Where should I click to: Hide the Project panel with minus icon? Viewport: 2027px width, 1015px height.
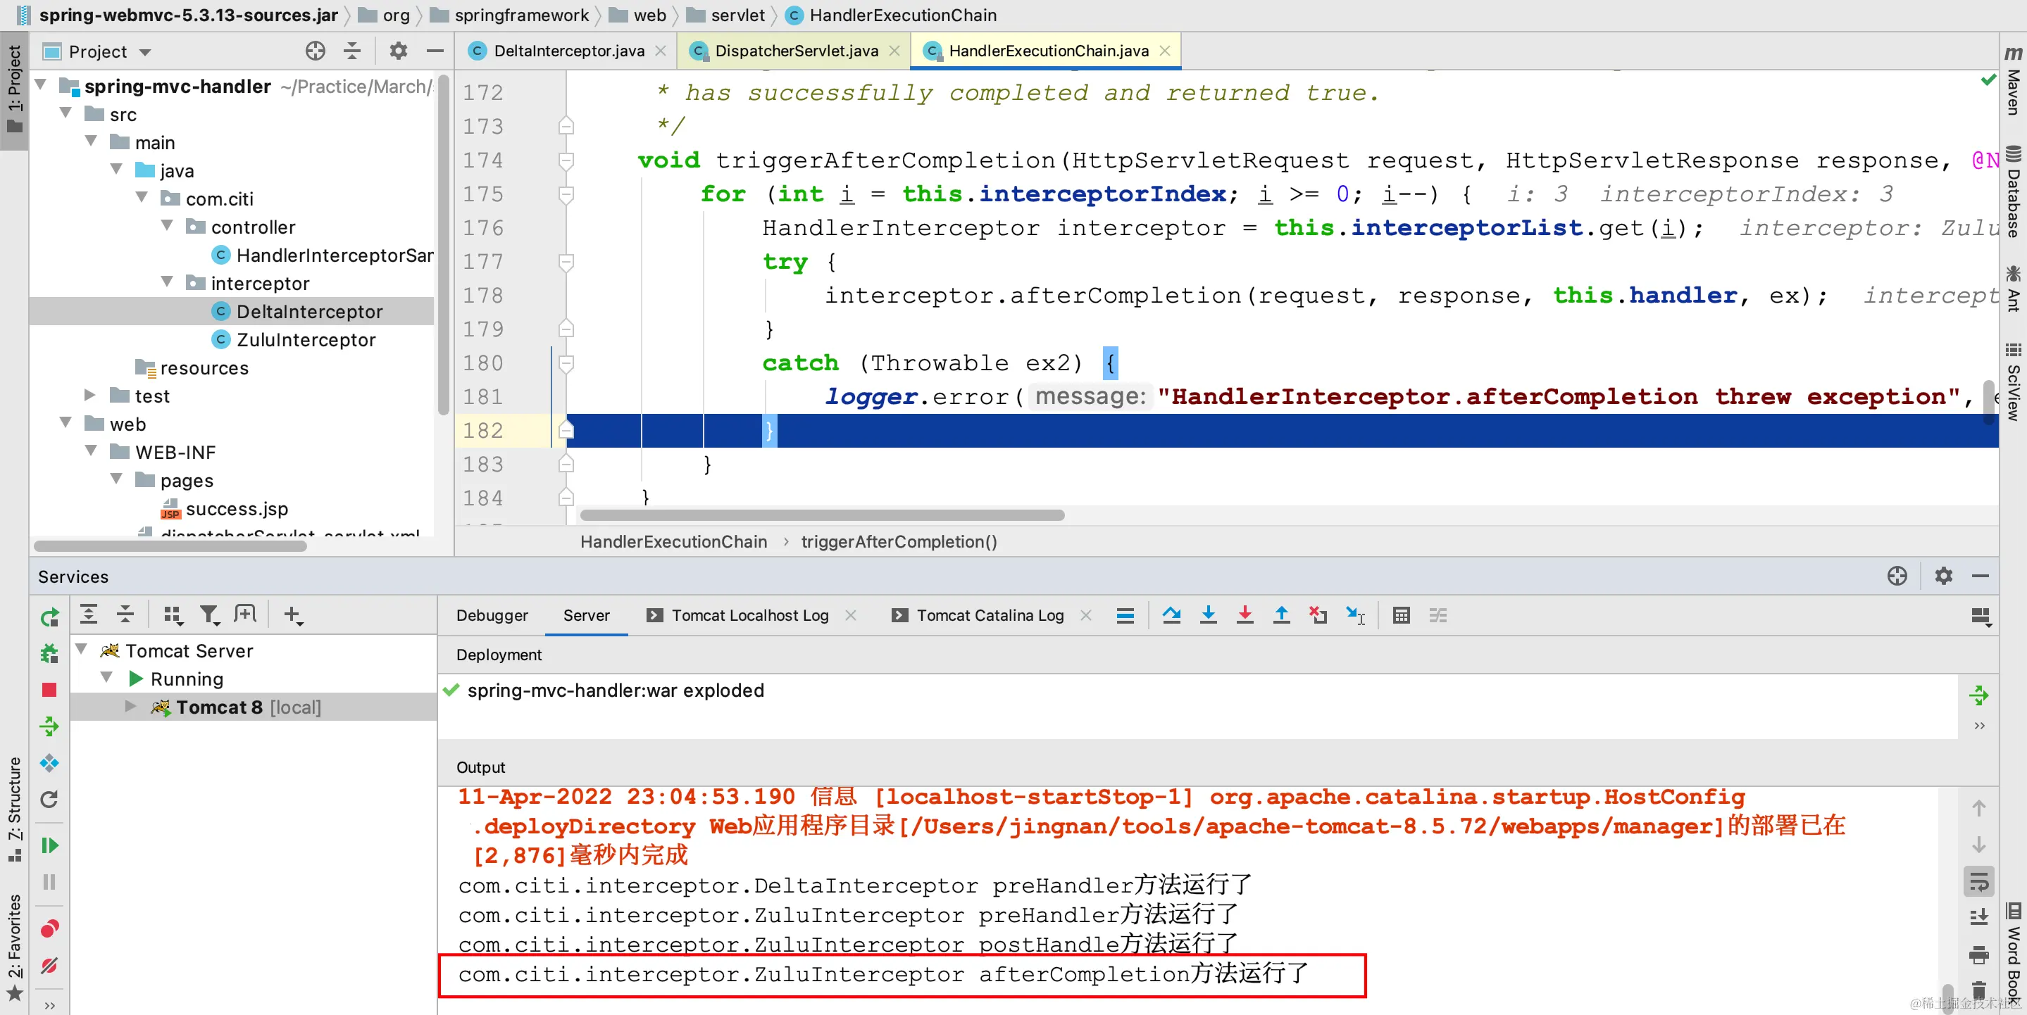pyautogui.click(x=435, y=51)
